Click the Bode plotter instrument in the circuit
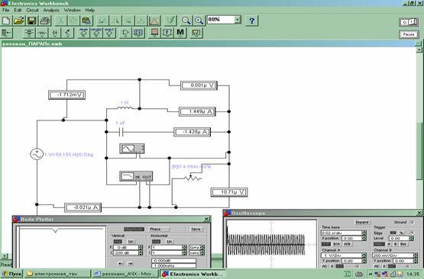Screen dimensions: 424x279 tap(136, 176)
